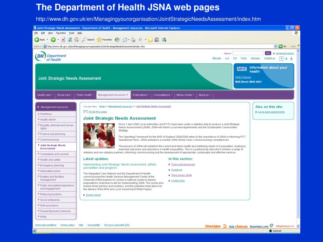
Task: Open the Help menu in menu bar
Action: 79,33
